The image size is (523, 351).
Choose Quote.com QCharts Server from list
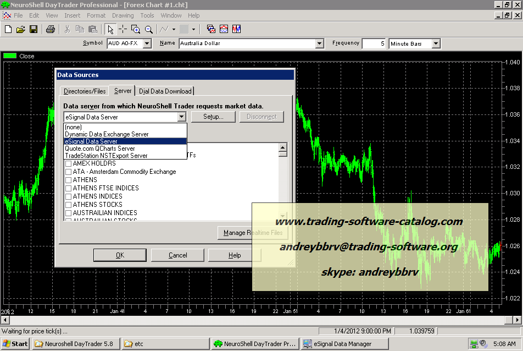pyautogui.click(x=99, y=149)
